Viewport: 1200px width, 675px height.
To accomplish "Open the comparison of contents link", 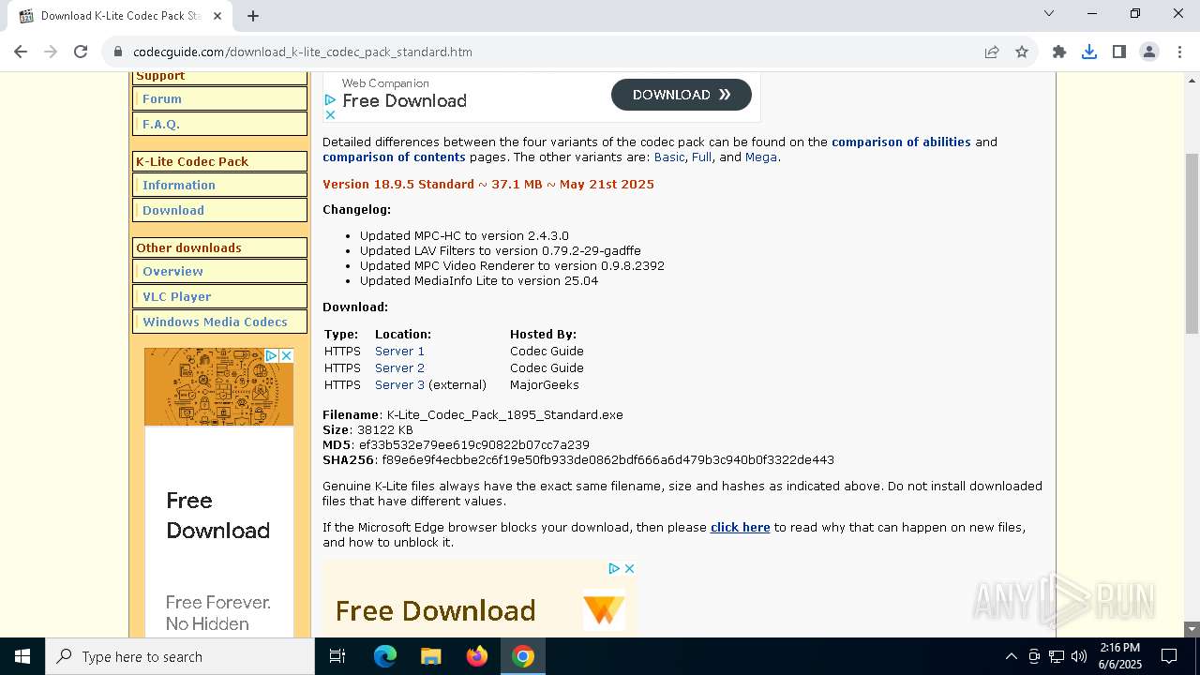I will pos(394,157).
